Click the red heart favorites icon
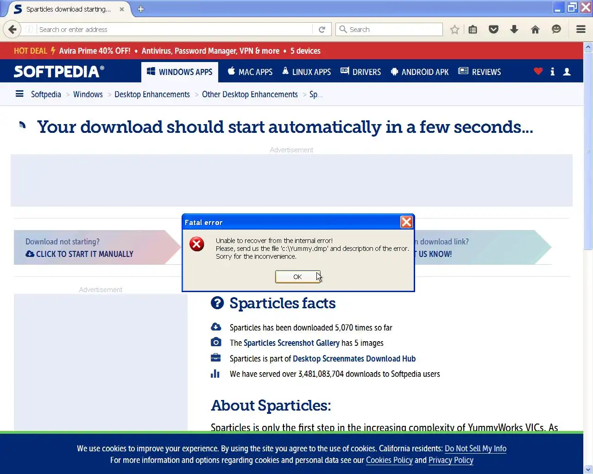 [538, 71]
